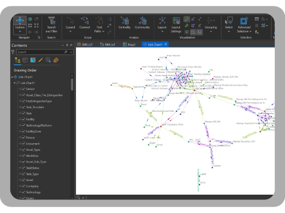
Task: Click the Contents scroll up arrow
Action: 72,76
